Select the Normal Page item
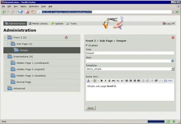Screen dimensions: 181x124 tap(24, 82)
